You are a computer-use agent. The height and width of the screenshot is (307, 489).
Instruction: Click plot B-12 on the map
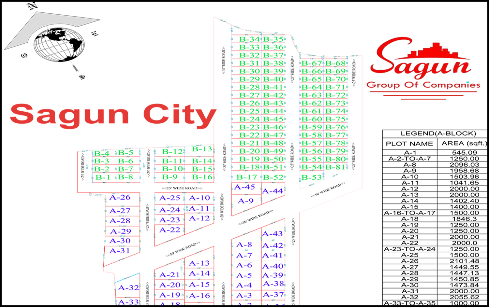pyautogui.click(x=172, y=151)
